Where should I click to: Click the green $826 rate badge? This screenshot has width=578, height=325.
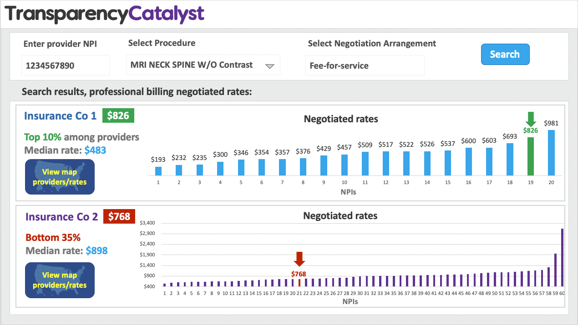(x=118, y=116)
